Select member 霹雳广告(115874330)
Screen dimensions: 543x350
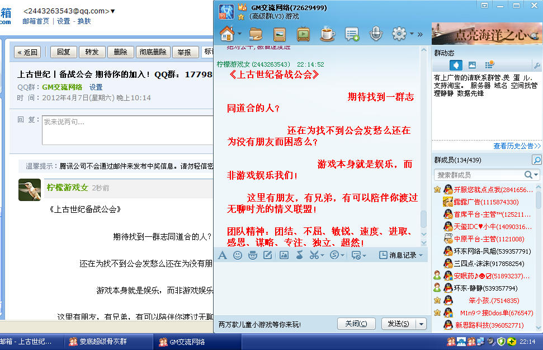point(486,202)
